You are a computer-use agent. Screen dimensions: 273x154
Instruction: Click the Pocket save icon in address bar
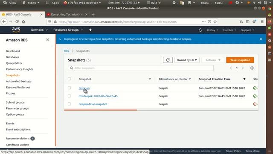point(209,22)
